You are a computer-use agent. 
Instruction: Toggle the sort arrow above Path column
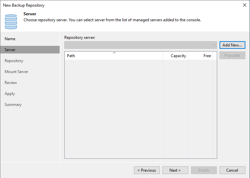(114, 53)
